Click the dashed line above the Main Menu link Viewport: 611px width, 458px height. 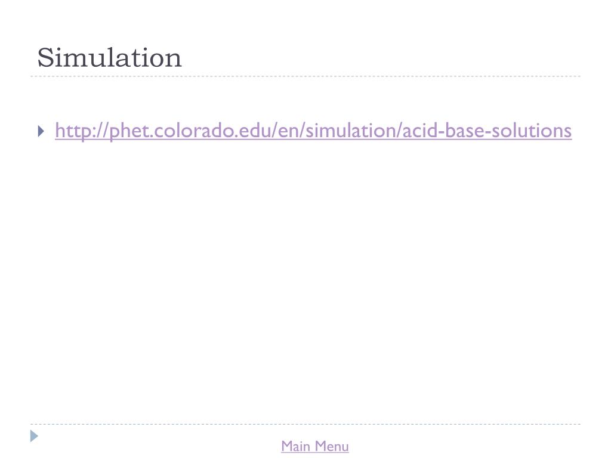305,424
